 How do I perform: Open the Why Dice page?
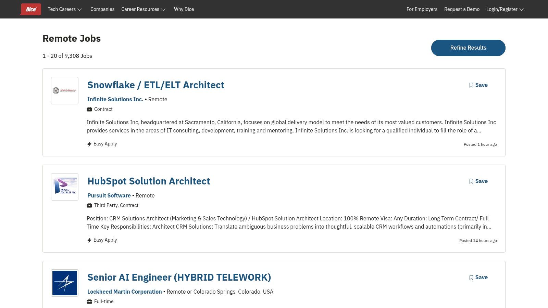pos(184,9)
